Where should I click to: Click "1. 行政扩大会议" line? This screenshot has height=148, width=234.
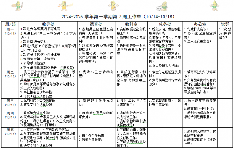coord(196,29)
